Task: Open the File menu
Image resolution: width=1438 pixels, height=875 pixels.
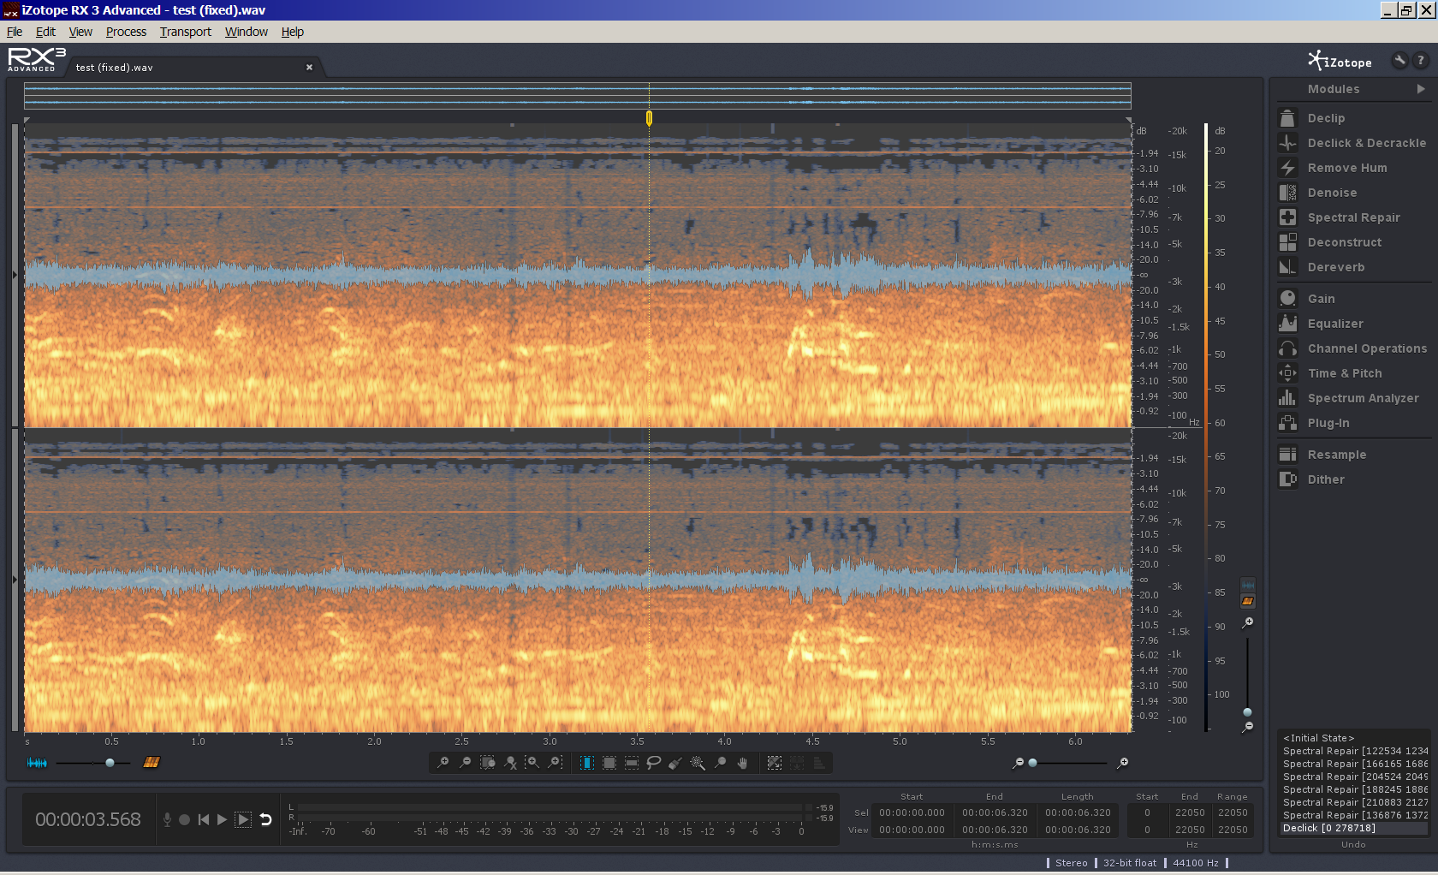Action: [x=15, y=32]
